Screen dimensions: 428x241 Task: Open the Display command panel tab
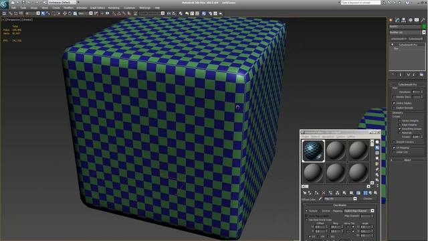(x=417, y=19)
